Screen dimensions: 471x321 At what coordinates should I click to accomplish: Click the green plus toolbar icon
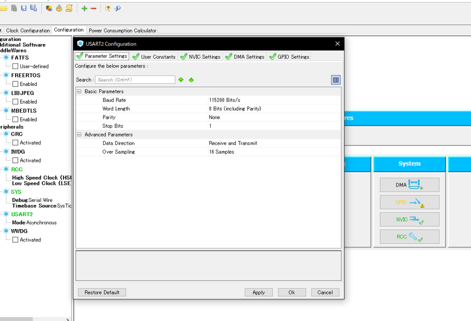click(85, 8)
